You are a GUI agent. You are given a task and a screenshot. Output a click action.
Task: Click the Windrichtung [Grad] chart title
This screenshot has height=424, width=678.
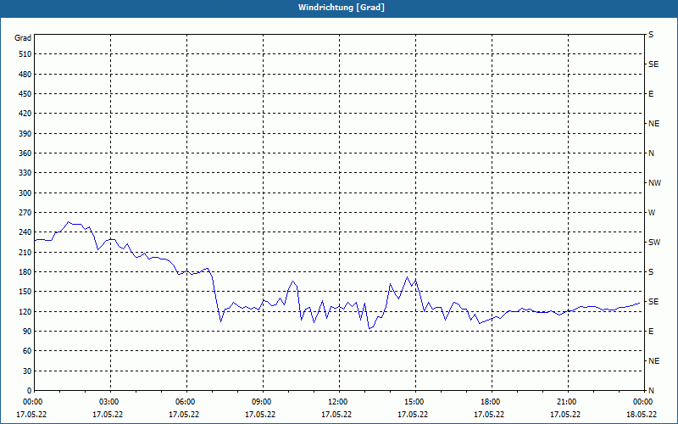pos(342,8)
